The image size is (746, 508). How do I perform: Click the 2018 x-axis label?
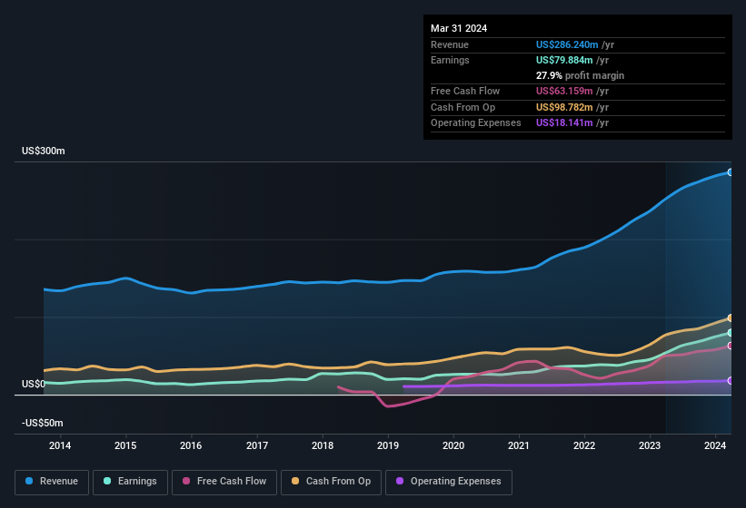click(323, 445)
